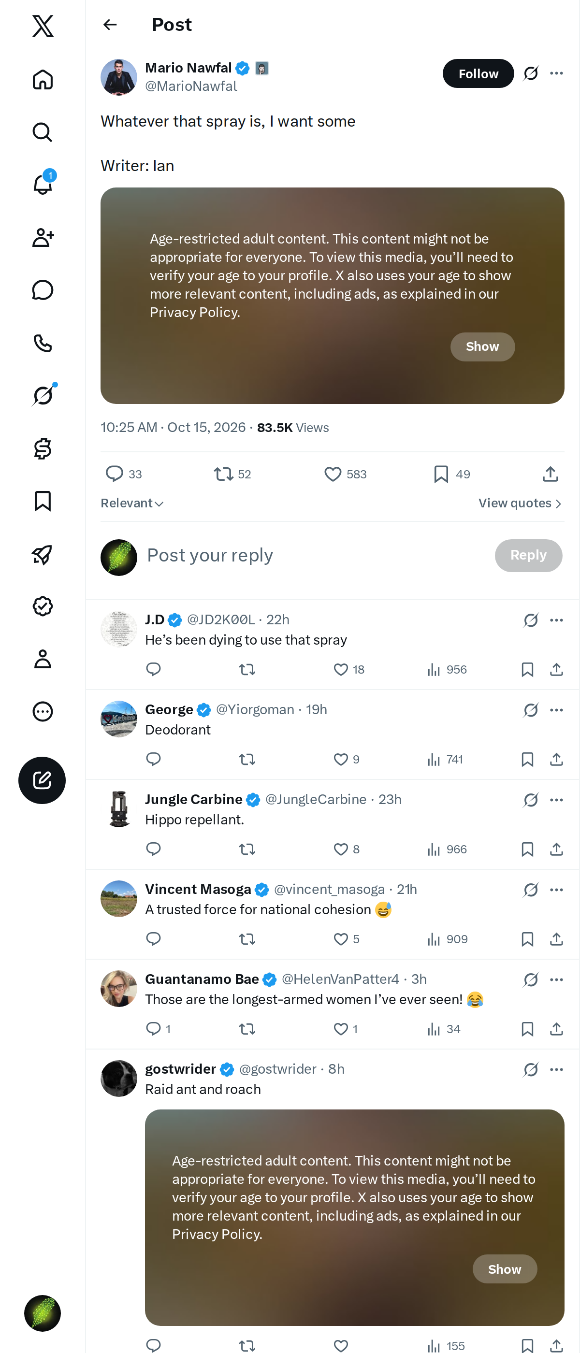This screenshot has height=1353, width=580.
Task: Open the Grok icon in sidebar
Action: (x=43, y=395)
